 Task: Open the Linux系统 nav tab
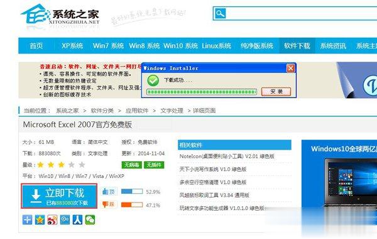(x=216, y=46)
